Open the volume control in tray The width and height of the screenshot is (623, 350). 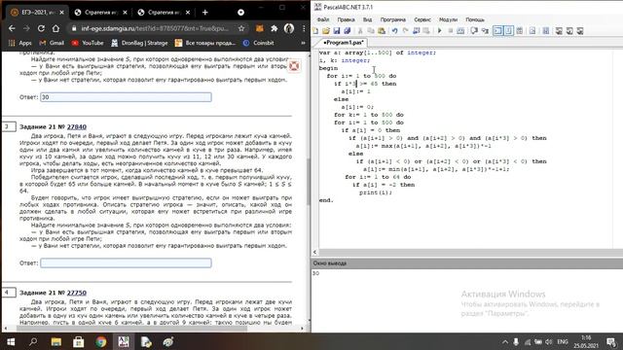(549, 341)
